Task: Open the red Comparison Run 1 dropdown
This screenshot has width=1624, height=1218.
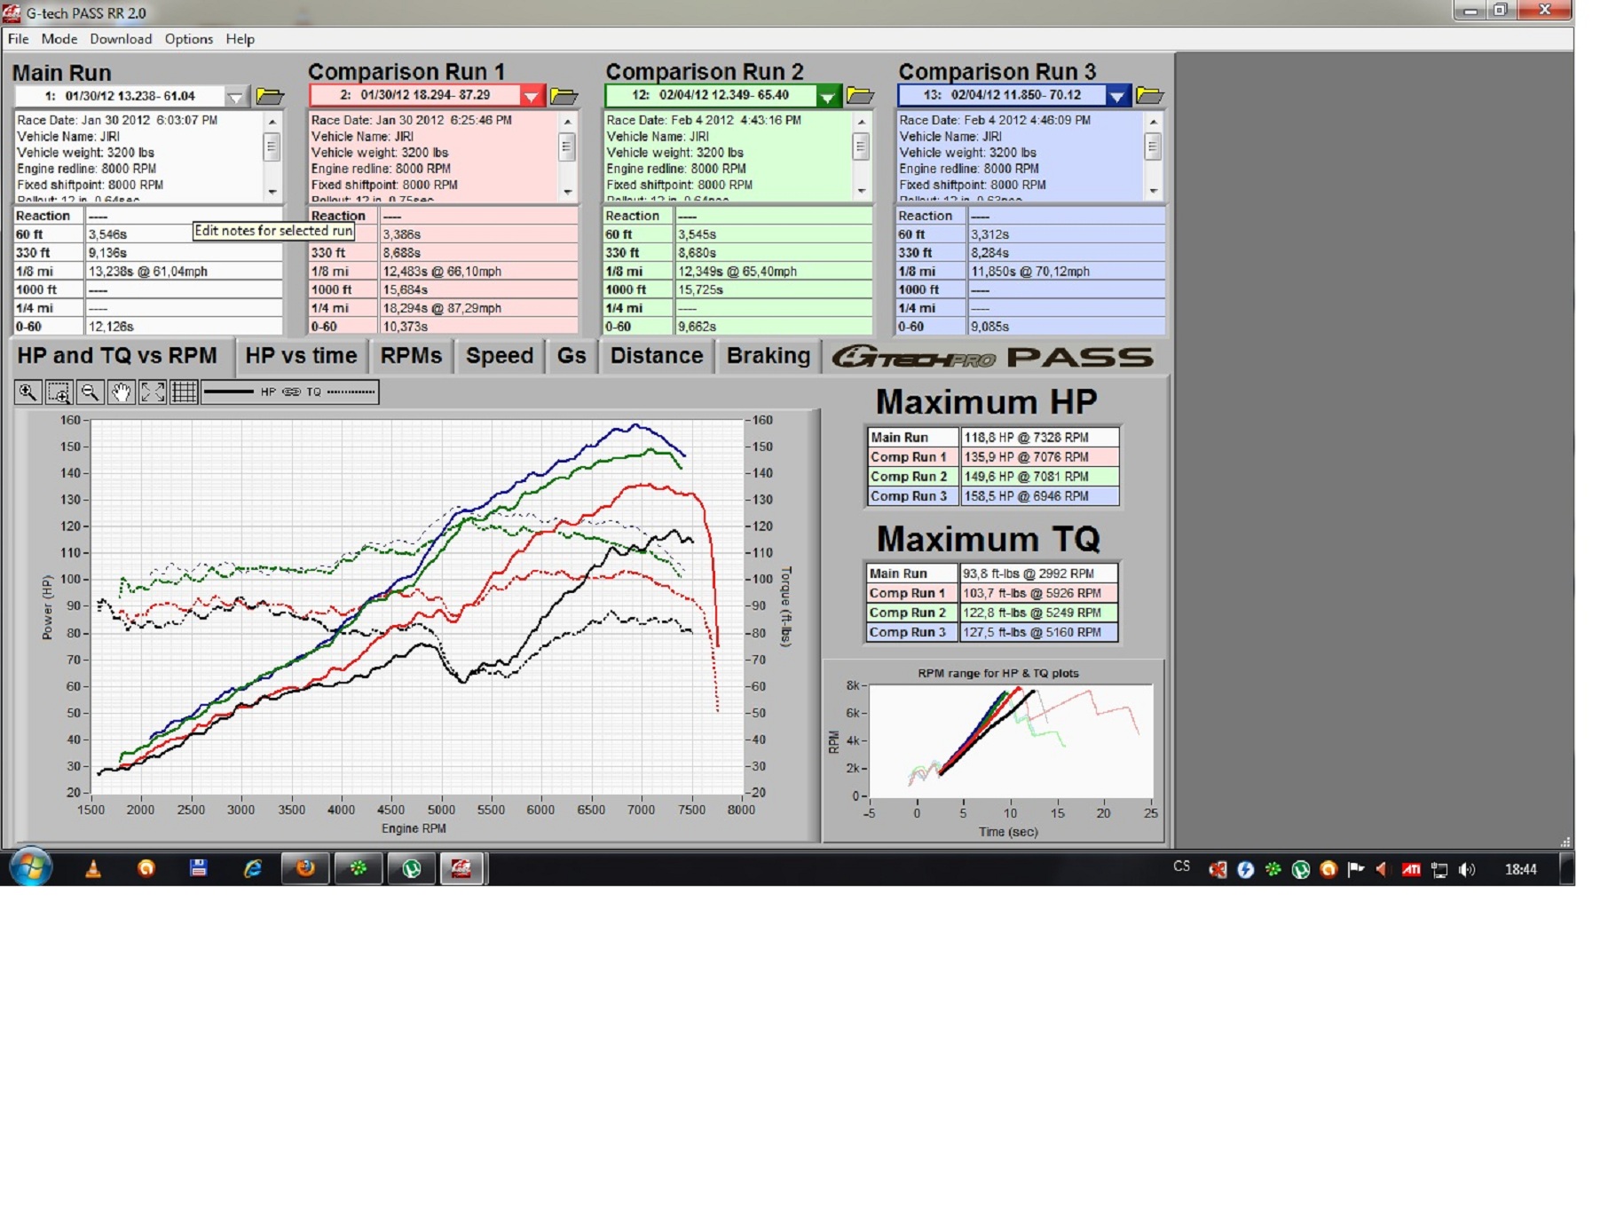Action: 531,96
